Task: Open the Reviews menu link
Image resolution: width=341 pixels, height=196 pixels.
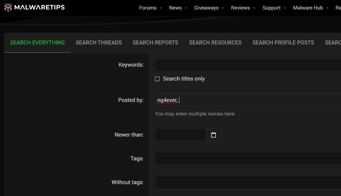Action: tap(240, 8)
